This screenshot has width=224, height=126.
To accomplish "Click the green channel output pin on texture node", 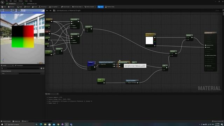I will tap(155, 42).
